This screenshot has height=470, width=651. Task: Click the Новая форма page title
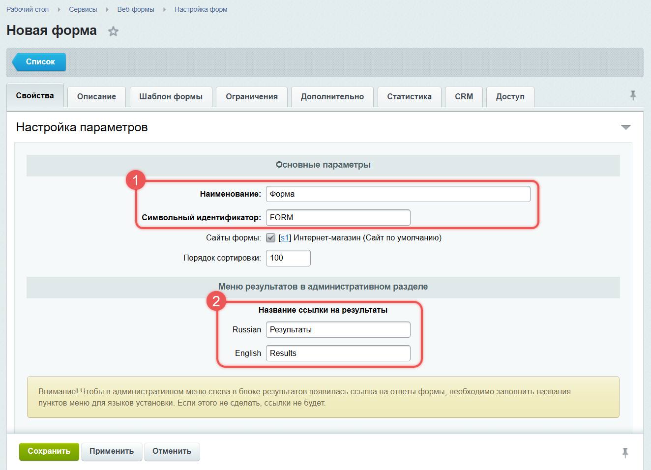point(52,30)
